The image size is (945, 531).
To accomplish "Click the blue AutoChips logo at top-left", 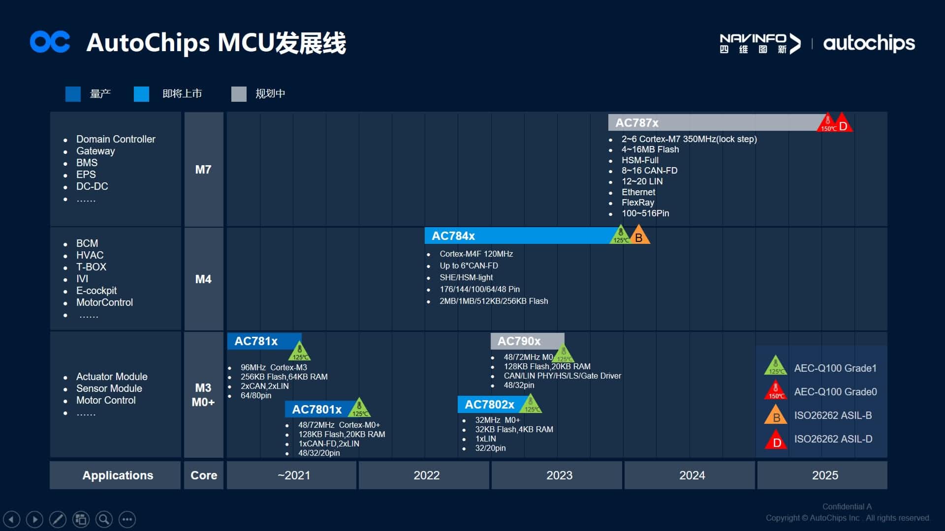I will [50, 42].
